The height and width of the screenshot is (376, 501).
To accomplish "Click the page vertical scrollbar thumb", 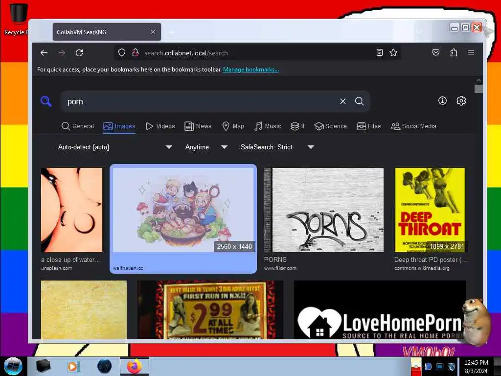I will tap(478, 89).
